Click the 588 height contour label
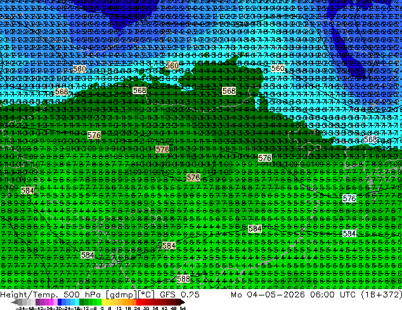Image resolution: width=402 pixels, height=310 pixels. pos(184,278)
